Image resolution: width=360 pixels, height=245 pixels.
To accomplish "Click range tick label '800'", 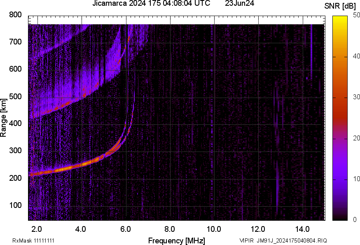I will pos(15,15).
